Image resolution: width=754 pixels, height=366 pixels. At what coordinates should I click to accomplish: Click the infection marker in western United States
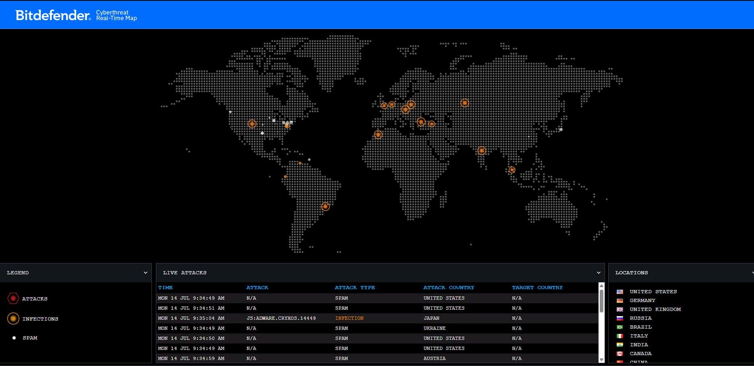coord(252,124)
